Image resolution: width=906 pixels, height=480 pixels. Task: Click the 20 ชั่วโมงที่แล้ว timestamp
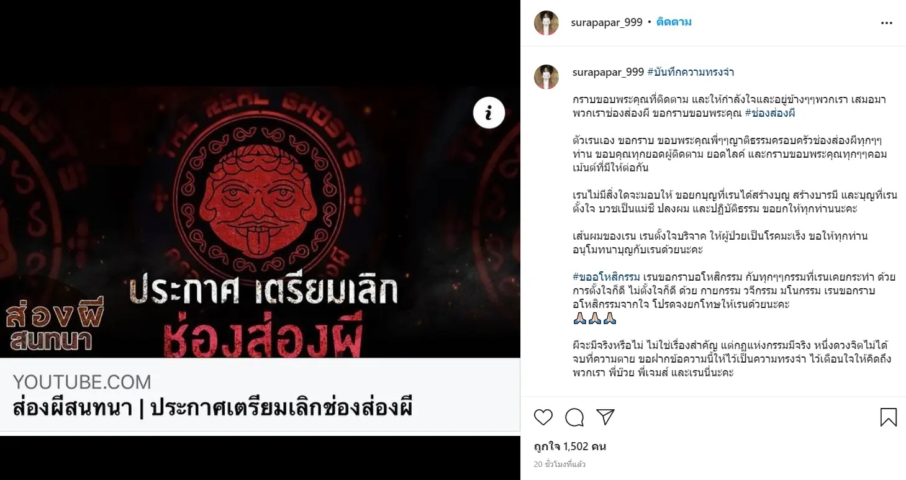[x=559, y=464]
